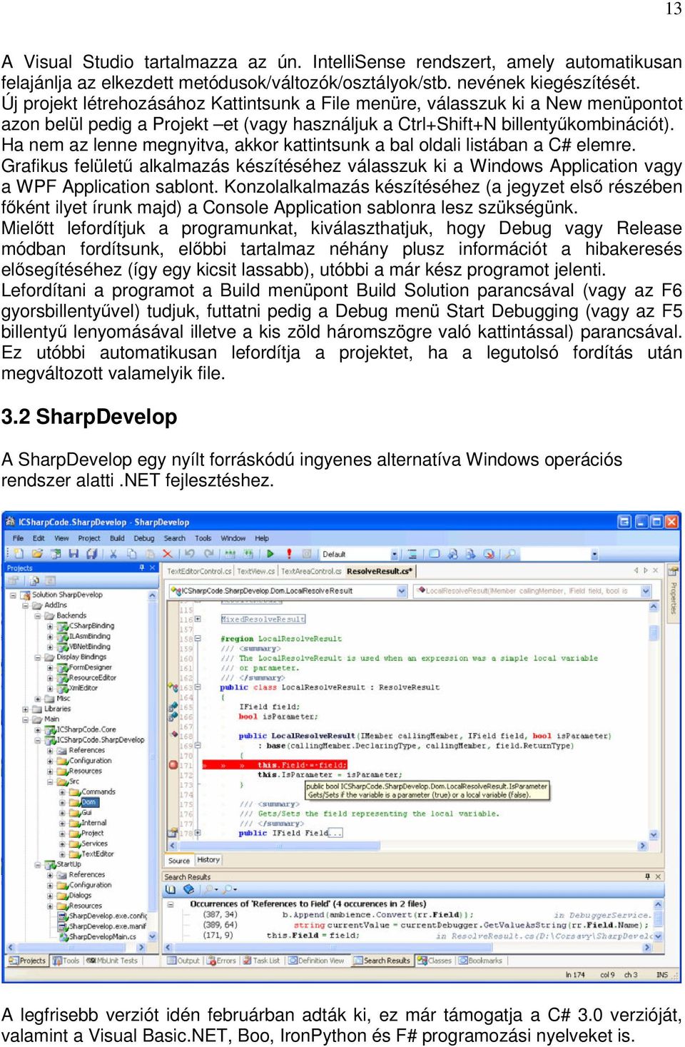Show the Task List panel tab
This screenshot has height=1047, width=685.
[261, 961]
